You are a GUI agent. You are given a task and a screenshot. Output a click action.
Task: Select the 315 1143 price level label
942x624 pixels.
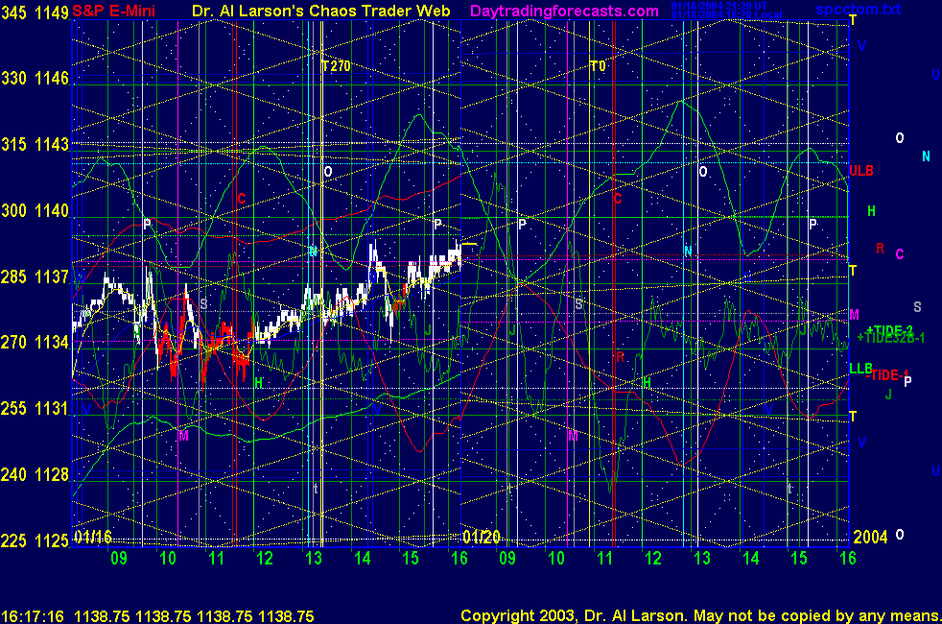point(35,144)
